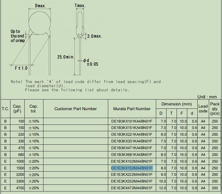Click the capacitance value 150
Image resolution: width=222 pixels, height=194 pixels.
pyautogui.click(x=21, y=128)
